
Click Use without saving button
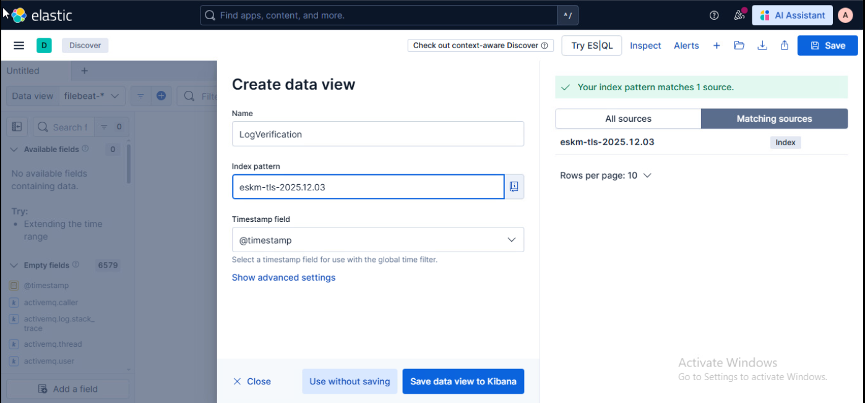click(350, 381)
